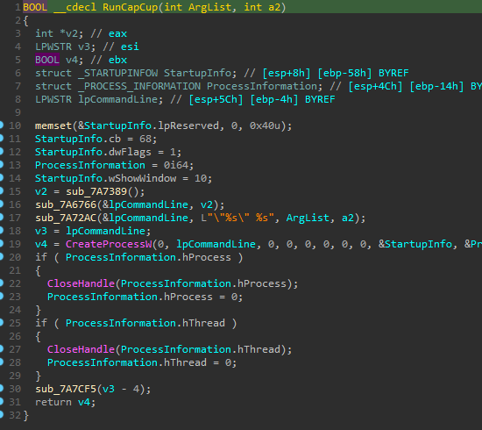Toggle breakpoint dot on line 22

click(x=1, y=283)
